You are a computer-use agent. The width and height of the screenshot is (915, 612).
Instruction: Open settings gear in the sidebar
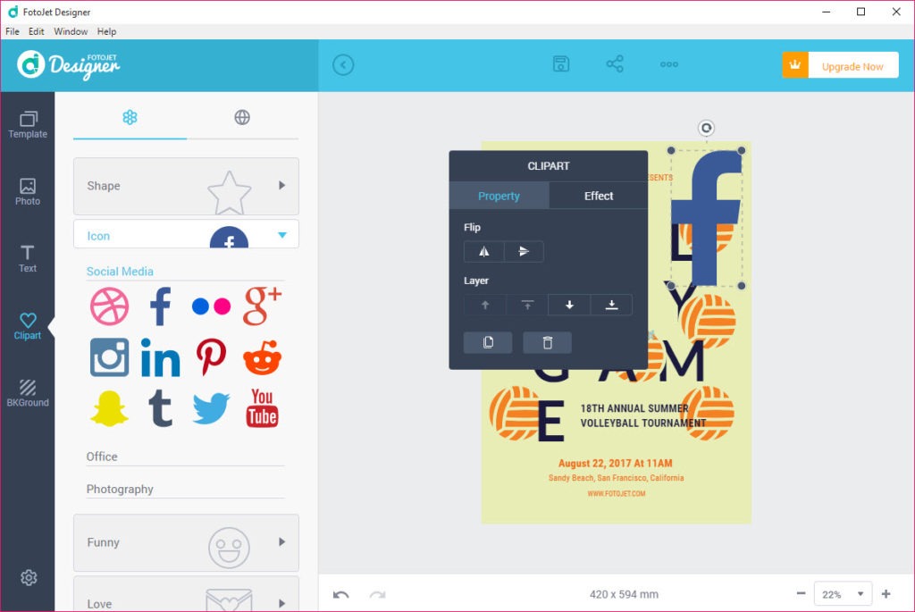[29, 577]
